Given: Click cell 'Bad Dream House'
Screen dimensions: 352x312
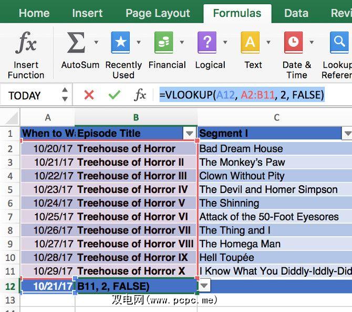Looking at the screenshot, I should point(275,148).
